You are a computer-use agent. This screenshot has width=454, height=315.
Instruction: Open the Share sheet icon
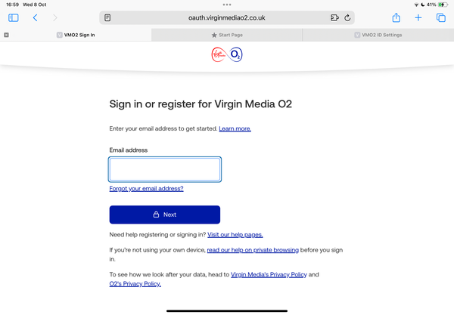point(396,17)
